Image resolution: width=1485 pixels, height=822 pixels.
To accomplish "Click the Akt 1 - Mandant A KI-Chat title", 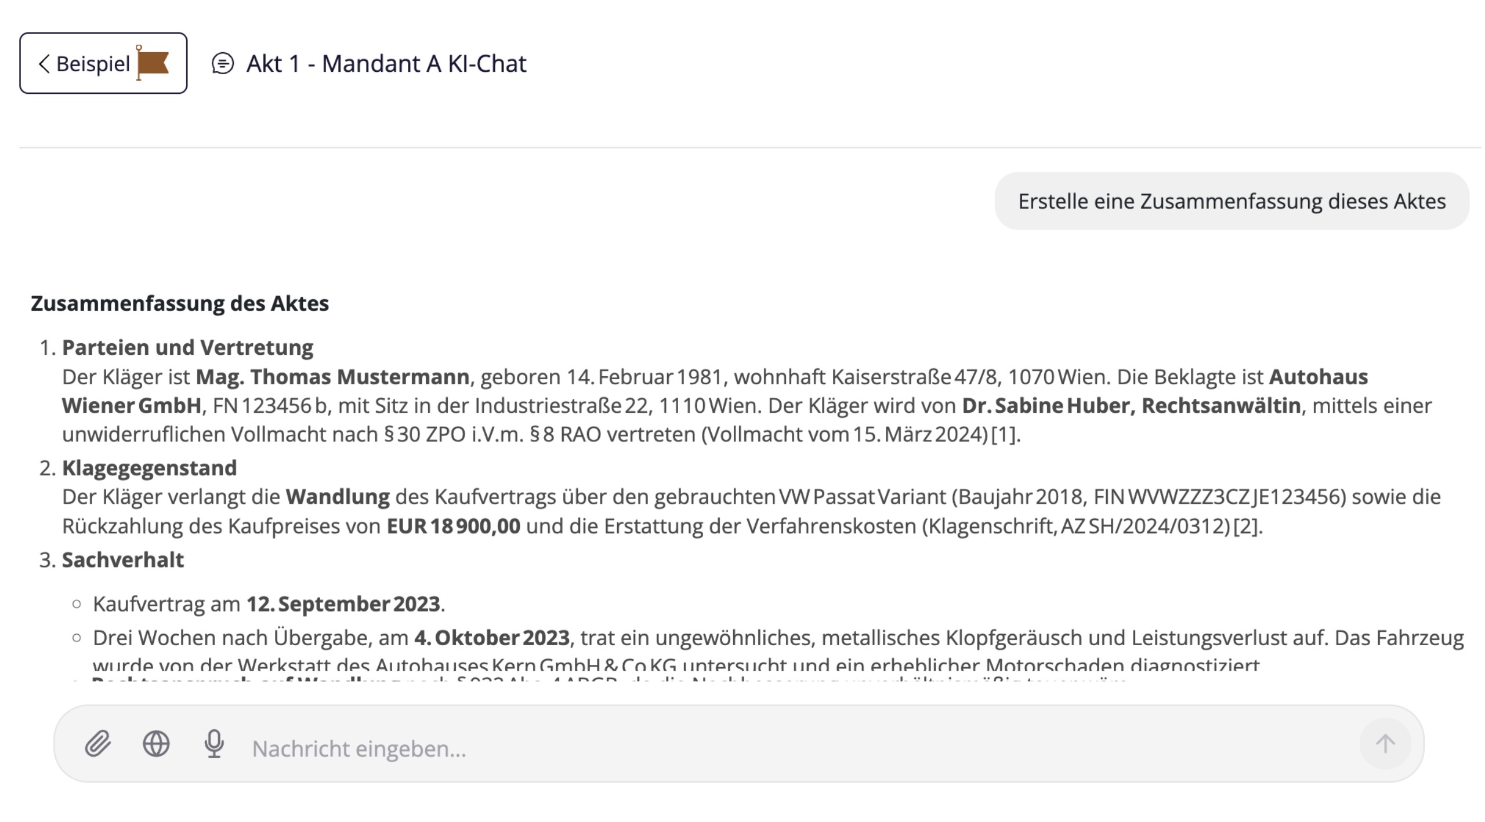I will coord(386,63).
